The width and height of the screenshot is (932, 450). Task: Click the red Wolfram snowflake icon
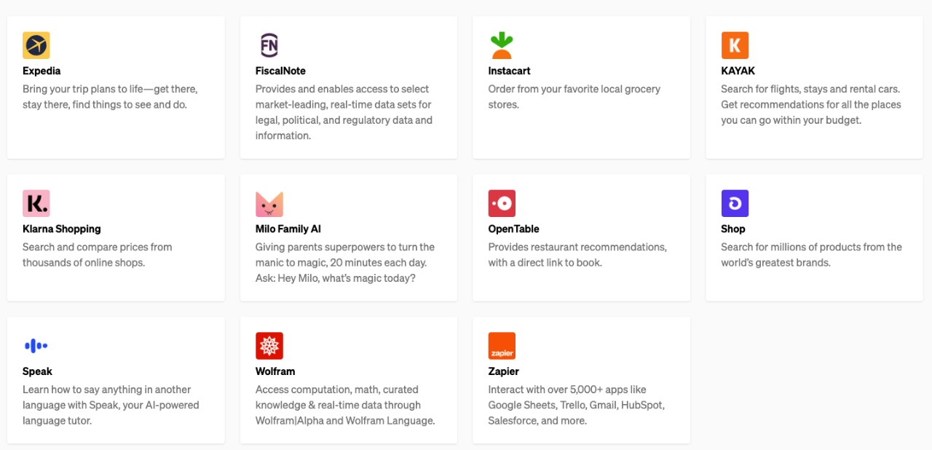(269, 346)
